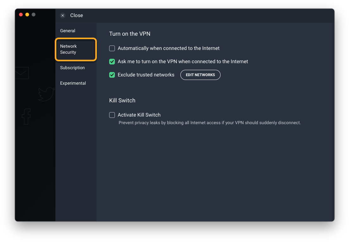Click the Prevent privacy leaks description text
The width and height of the screenshot is (350, 242).
[209, 123]
